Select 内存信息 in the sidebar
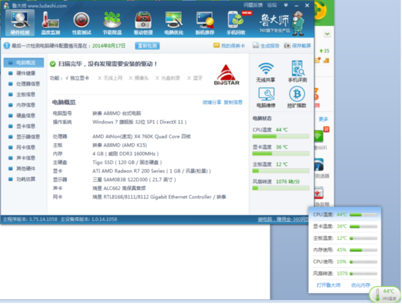The height and width of the screenshot is (304, 402). coord(23,105)
